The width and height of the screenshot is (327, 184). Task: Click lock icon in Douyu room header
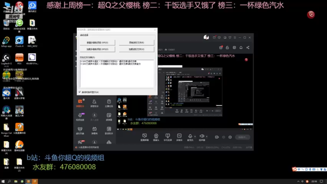(x=227, y=47)
